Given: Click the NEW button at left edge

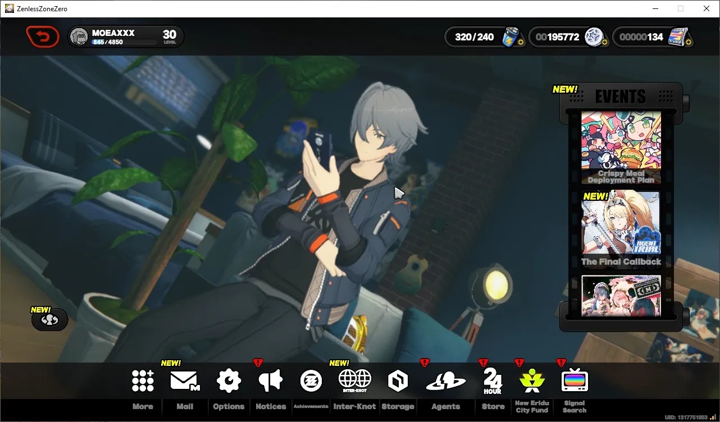Looking at the screenshot, I should [x=49, y=319].
